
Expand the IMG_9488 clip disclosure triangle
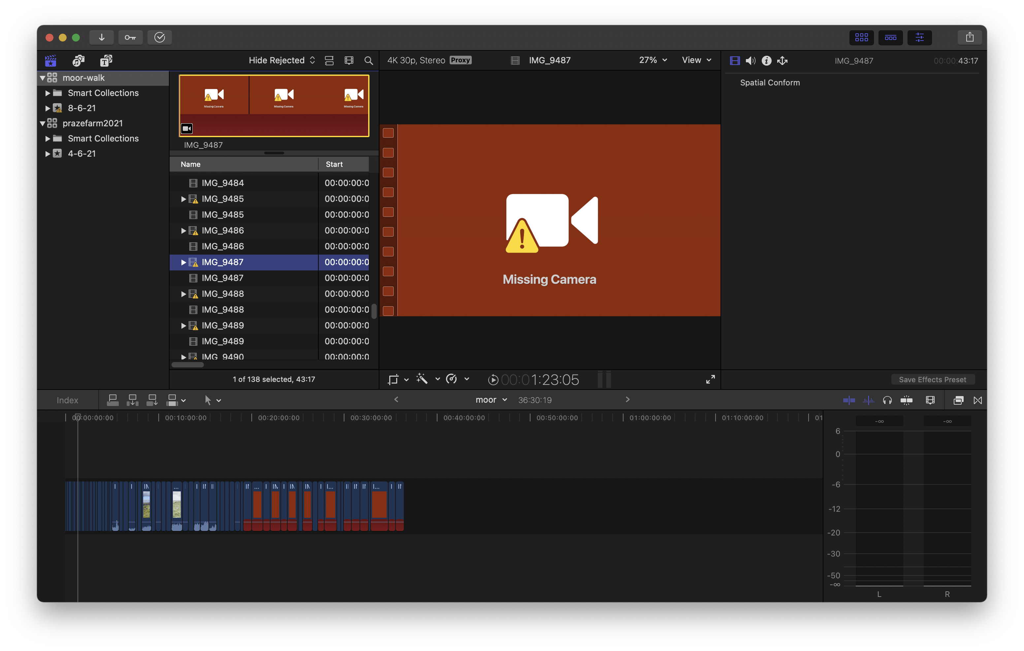click(183, 294)
